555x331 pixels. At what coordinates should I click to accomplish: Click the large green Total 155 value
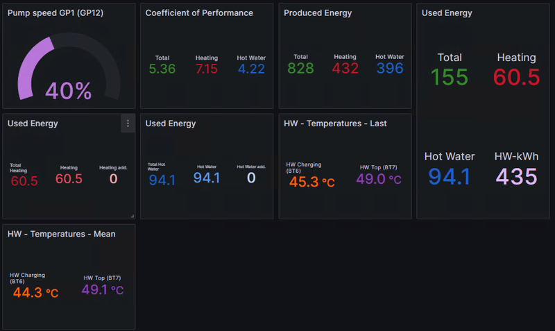[x=450, y=77]
